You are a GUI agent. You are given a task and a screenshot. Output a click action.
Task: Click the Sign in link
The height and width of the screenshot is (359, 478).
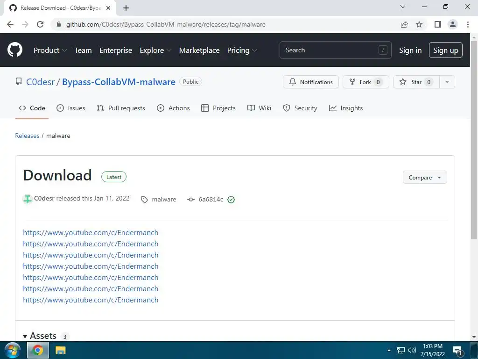click(x=410, y=50)
